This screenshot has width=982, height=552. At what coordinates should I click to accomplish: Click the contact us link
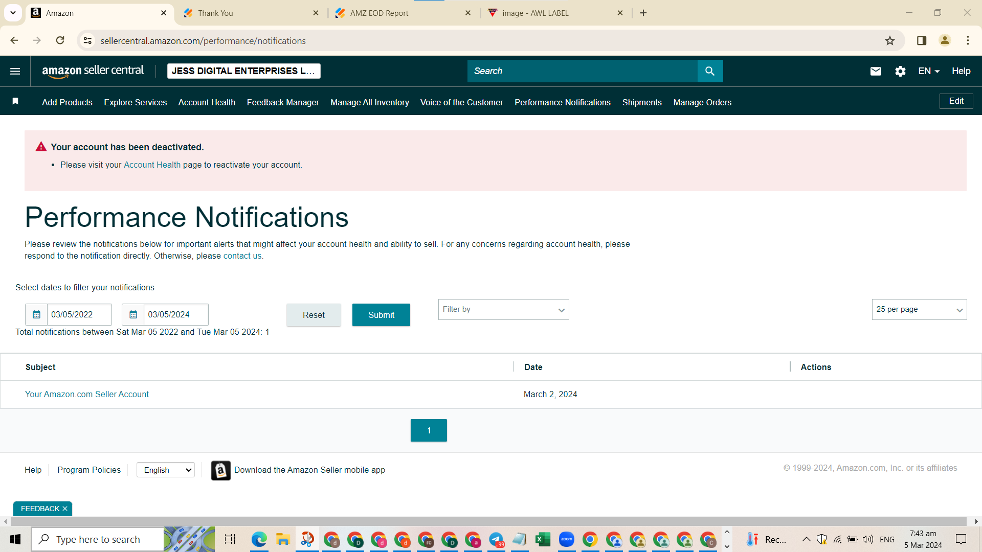tap(242, 256)
